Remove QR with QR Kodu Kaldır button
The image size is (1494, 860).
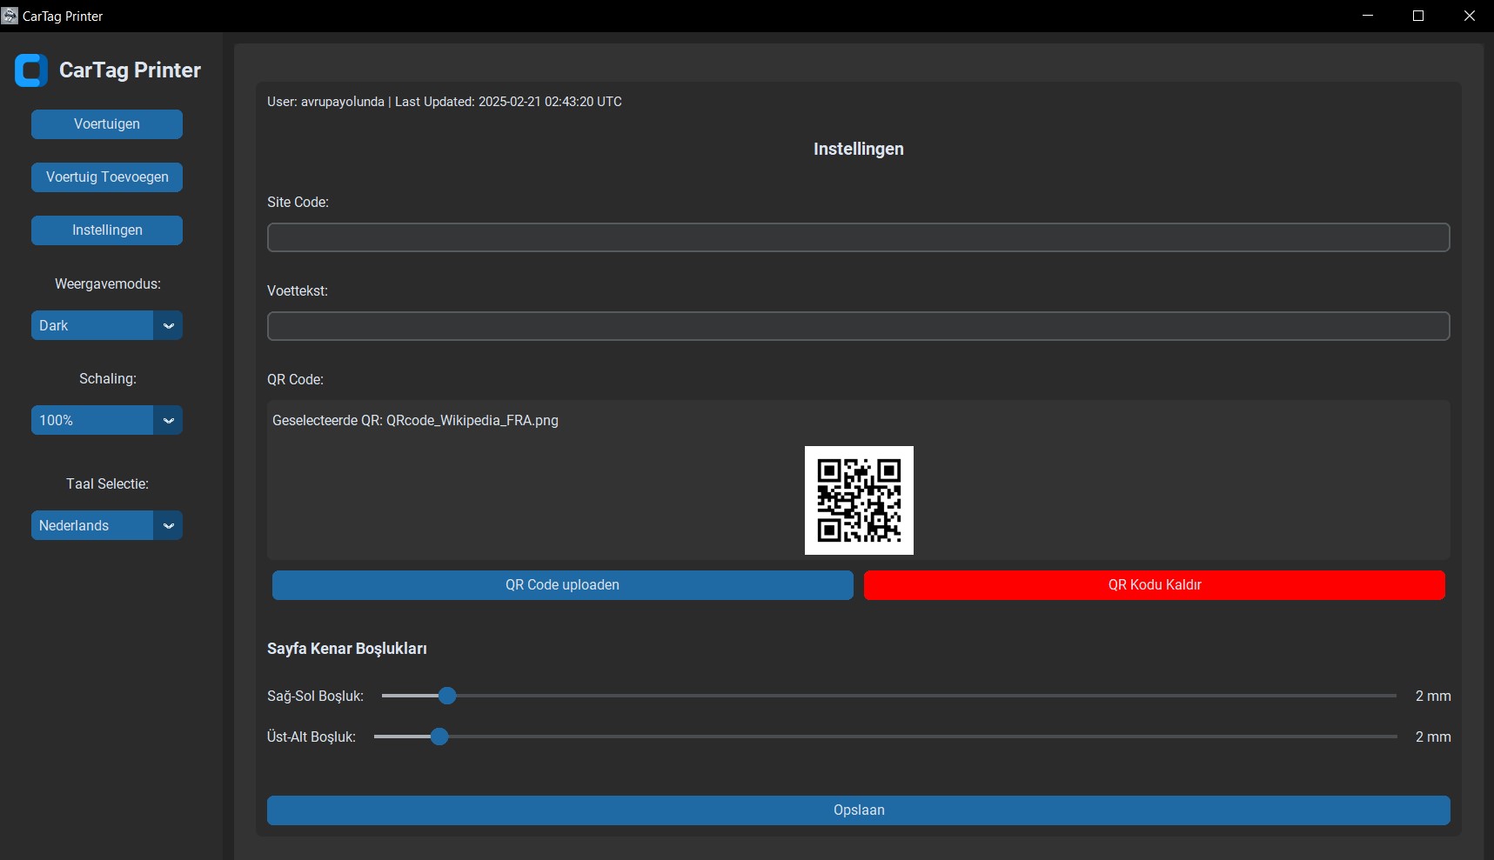pyautogui.click(x=1154, y=585)
